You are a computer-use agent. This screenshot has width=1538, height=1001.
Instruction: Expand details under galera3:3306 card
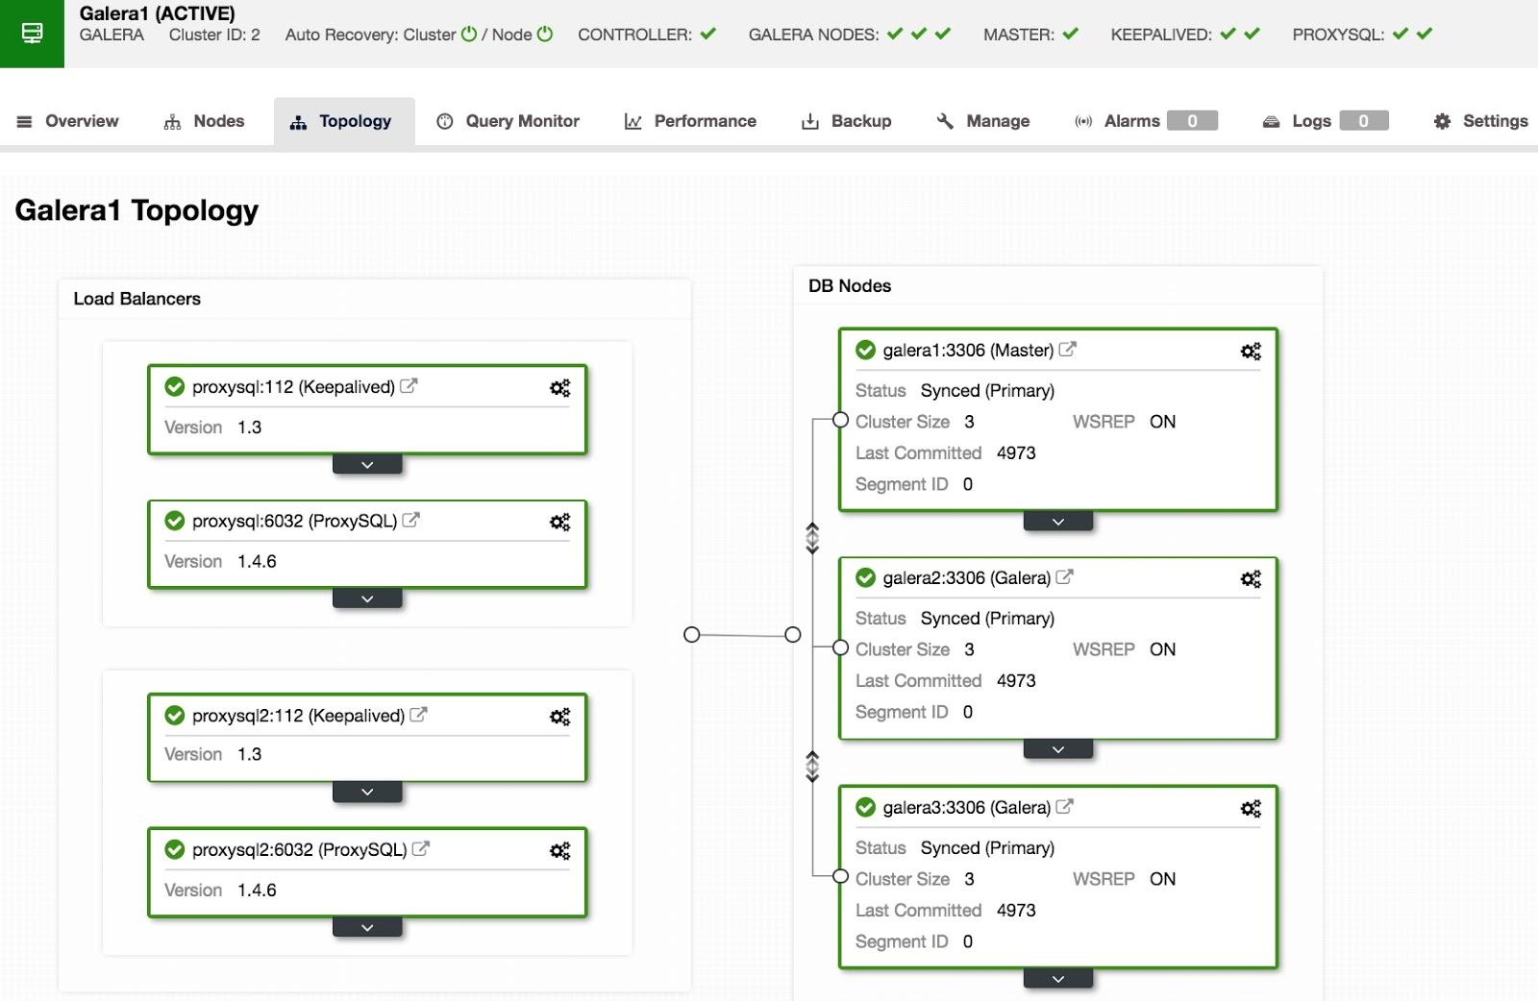coord(1058,979)
